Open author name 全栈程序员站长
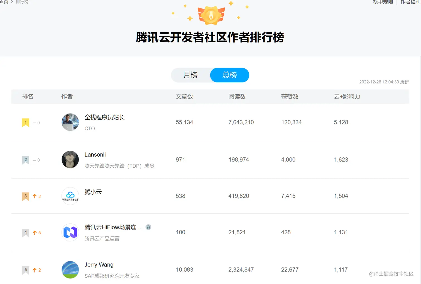This screenshot has height=284, width=421. click(104, 117)
